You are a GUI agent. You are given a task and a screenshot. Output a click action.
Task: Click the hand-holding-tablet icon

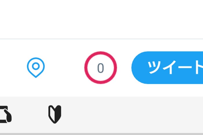(6, 114)
